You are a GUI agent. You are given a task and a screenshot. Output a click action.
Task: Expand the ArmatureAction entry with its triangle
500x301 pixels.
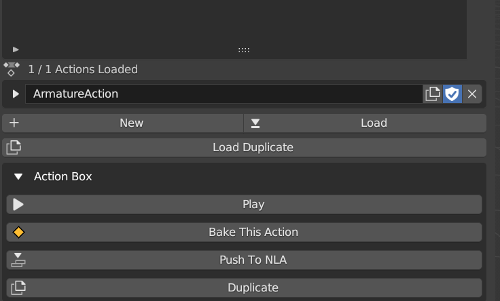pyautogui.click(x=16, y=94)
